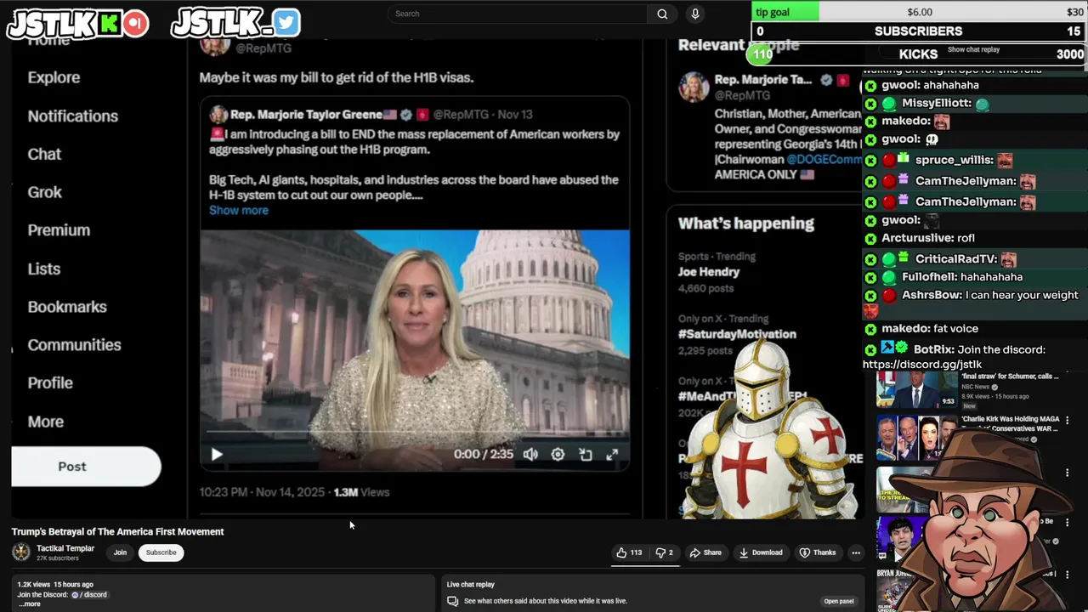
Task: Open Premium in X sidebar
Action: (59, 230)
